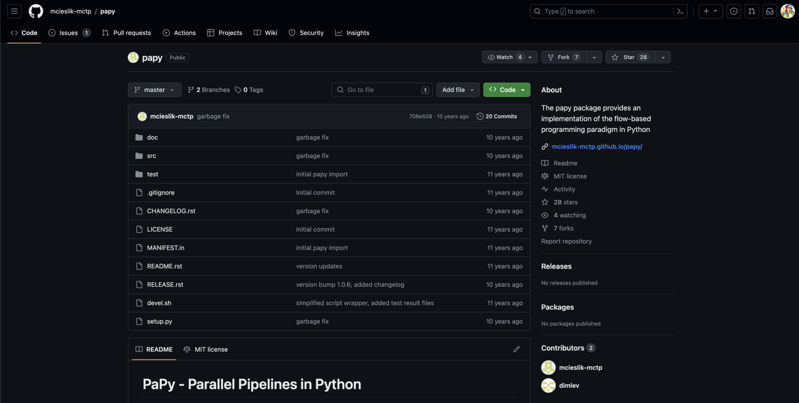Open the CHANGELOG.rst file

[171, 211]
